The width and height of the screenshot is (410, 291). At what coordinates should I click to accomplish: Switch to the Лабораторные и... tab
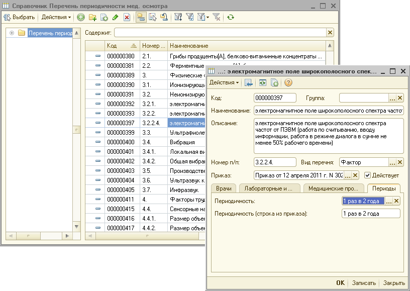click(x=269, y=188)
